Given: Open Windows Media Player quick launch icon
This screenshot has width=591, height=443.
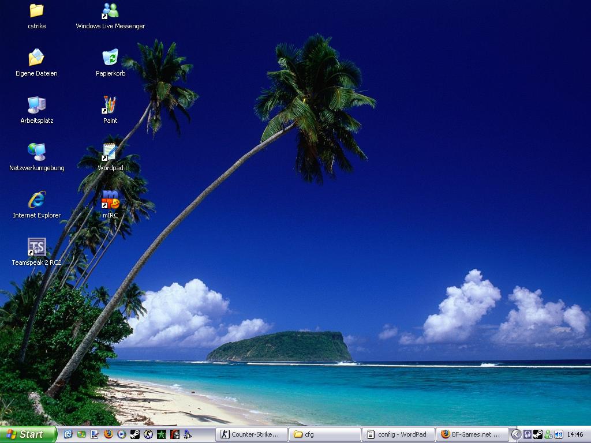Looking at the screenshot, I should tap(121, 434).
